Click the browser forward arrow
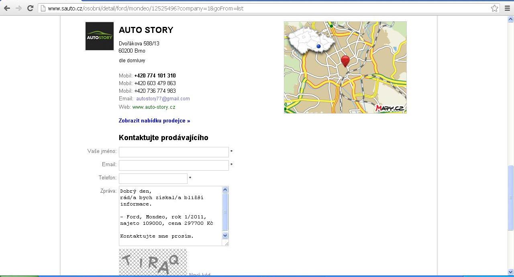This screenshot has height=277, width=514. [x=18, y=8]
